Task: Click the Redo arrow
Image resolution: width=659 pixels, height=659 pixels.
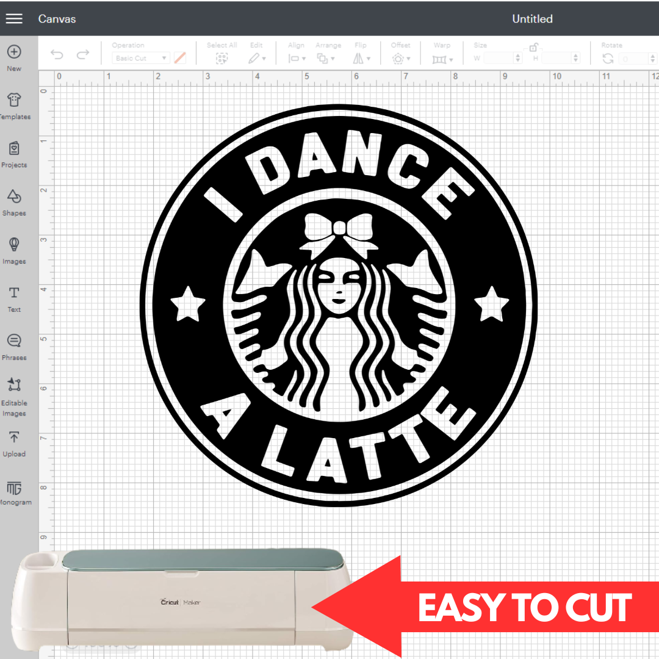Action: [x=83, y=54]
